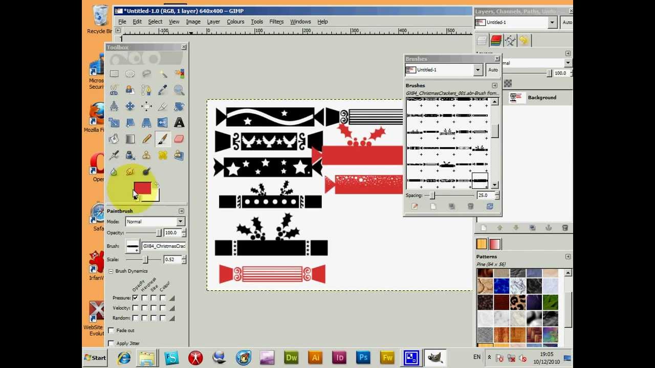The height and width of the screenshot is (368, 655).
Task: Toggle Pressure Size checkbox
Action: 154,297
